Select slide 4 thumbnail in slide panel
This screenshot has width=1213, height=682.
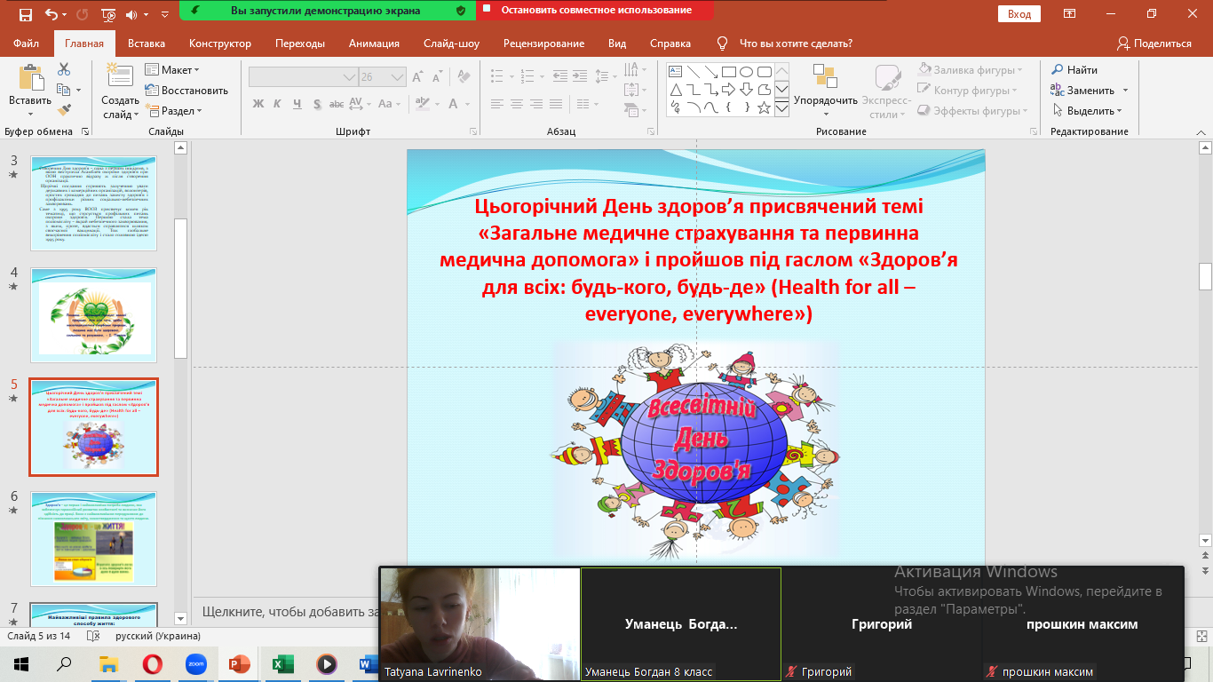click(x=93, y=315)
